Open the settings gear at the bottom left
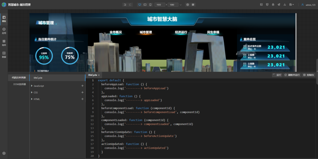Image resolution: width=318 pixels, height=159 pixels. pyautogui.click(x=4, y=153)
